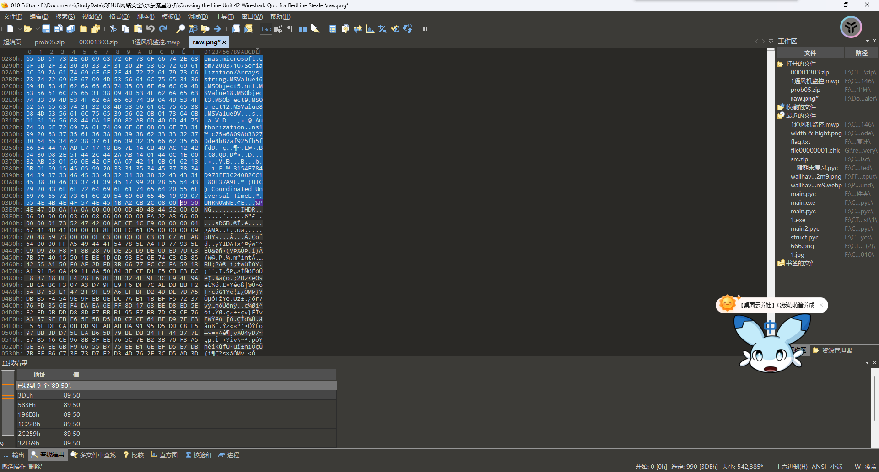Open the Find tool
879x472 pixels.
point(180,28)
